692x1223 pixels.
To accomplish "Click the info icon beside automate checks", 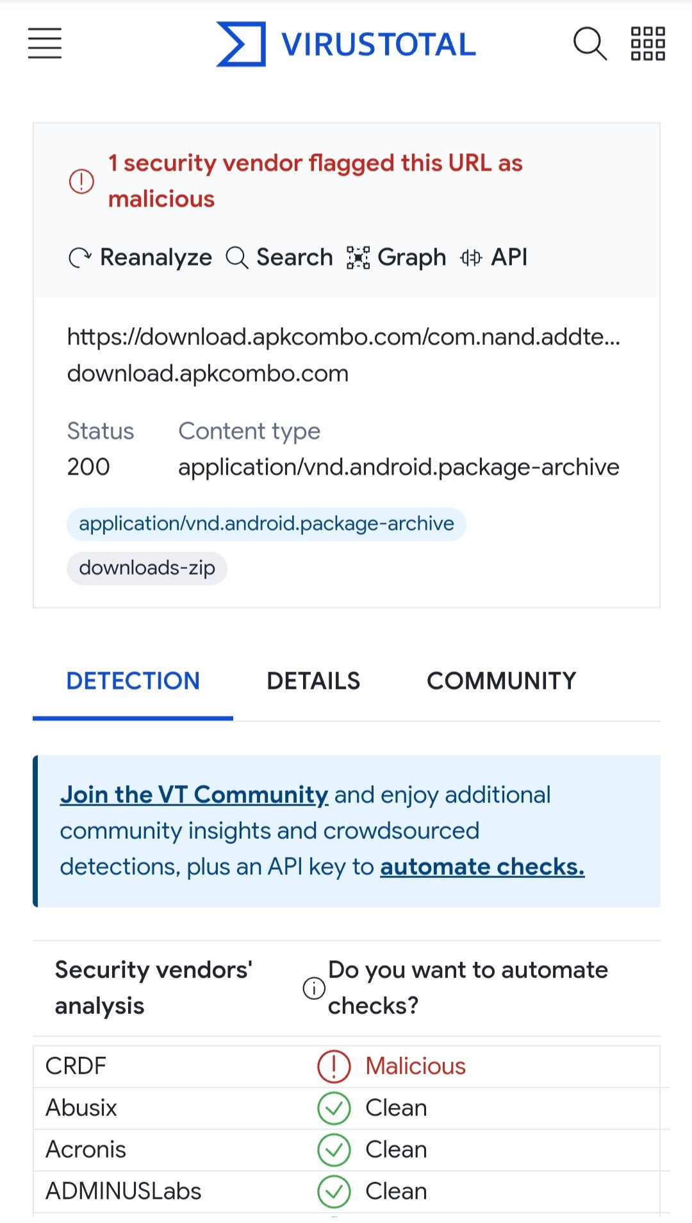I will tap(314, 988).
